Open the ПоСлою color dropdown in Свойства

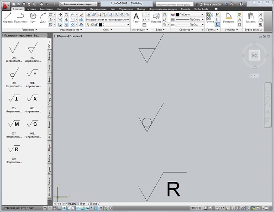(x=187, y=15)
